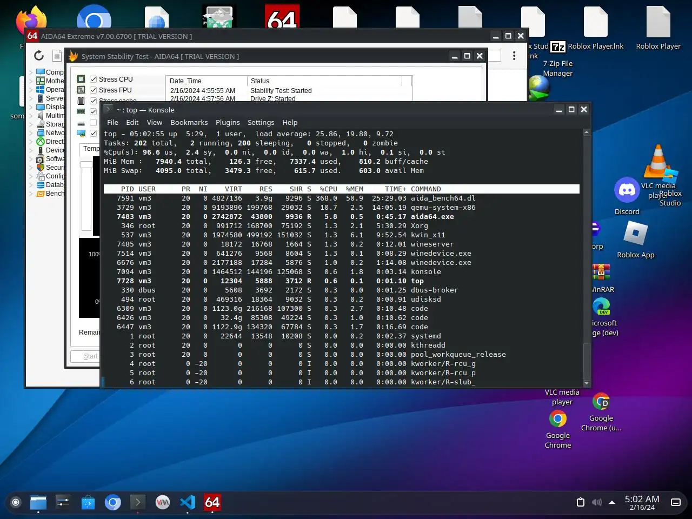Open the Roblox Player desktop file icon
Screen dimensions: 692x519
[x=658, y=22]
